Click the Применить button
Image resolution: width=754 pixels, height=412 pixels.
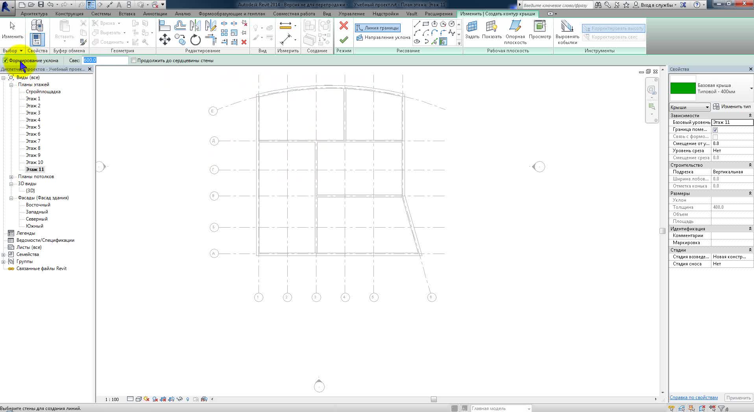click(738, 398)
